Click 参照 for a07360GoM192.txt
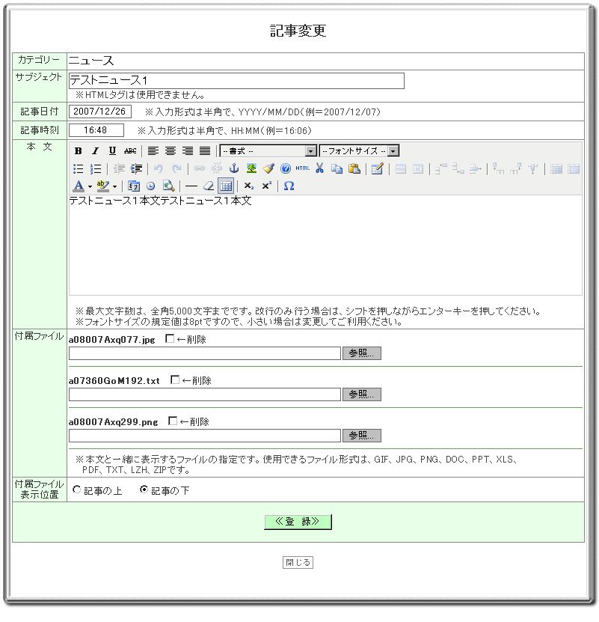Image resolution: width=599 pixels, height=622 pixels. point(361,394)
